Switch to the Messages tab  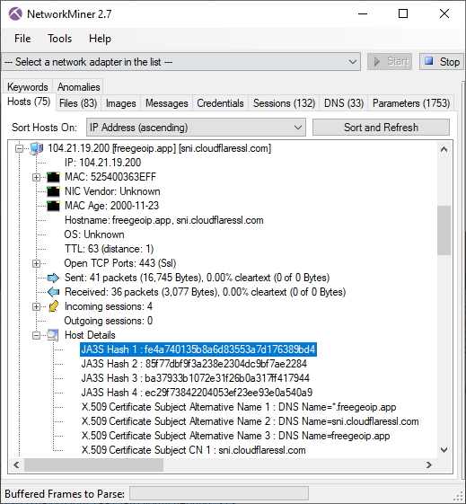point(167,103)
